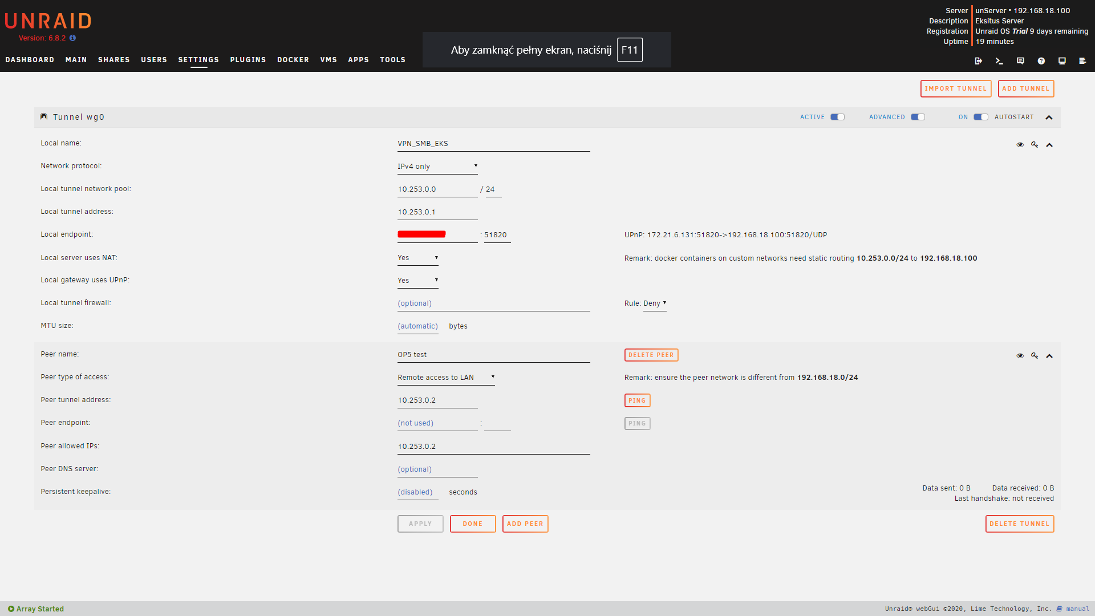This screenshot has height=616, width=1095.
Task: Open the log icon in header
Action: pyautogui.click(x=1082, y=61)
